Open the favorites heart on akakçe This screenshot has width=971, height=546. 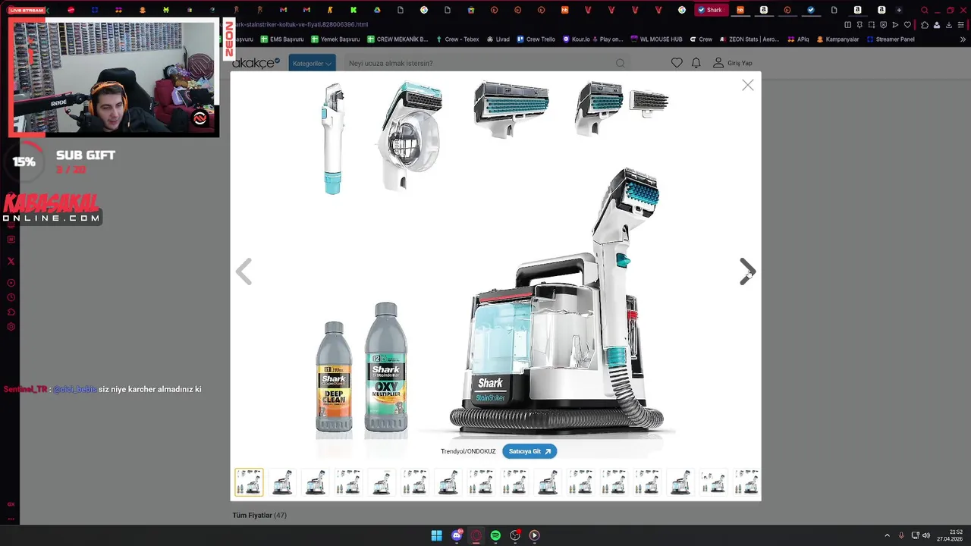click(x=677, y=63)
